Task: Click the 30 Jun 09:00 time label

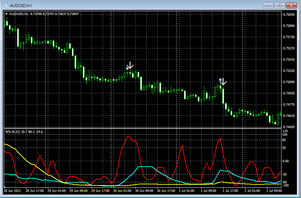Action: [x=144, y=191]
